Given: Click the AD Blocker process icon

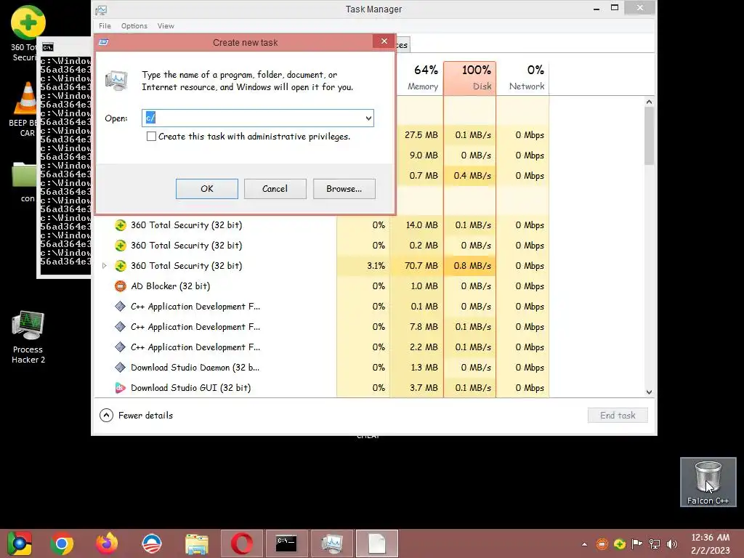Looking at the screenshot, I should (121, 286).
